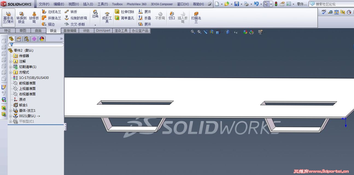The image size is (354, 175).
Task: Select the 切口 rip tool
Action: pos(172,16)
